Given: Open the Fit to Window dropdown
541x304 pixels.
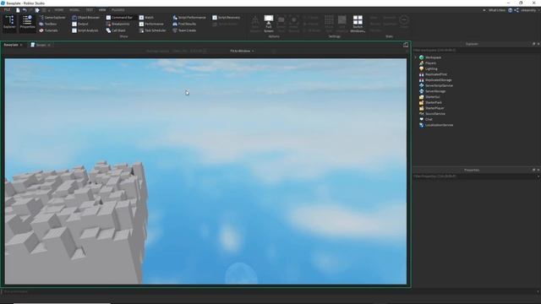Looking at the screenshot, I should (x=242, y=51).
